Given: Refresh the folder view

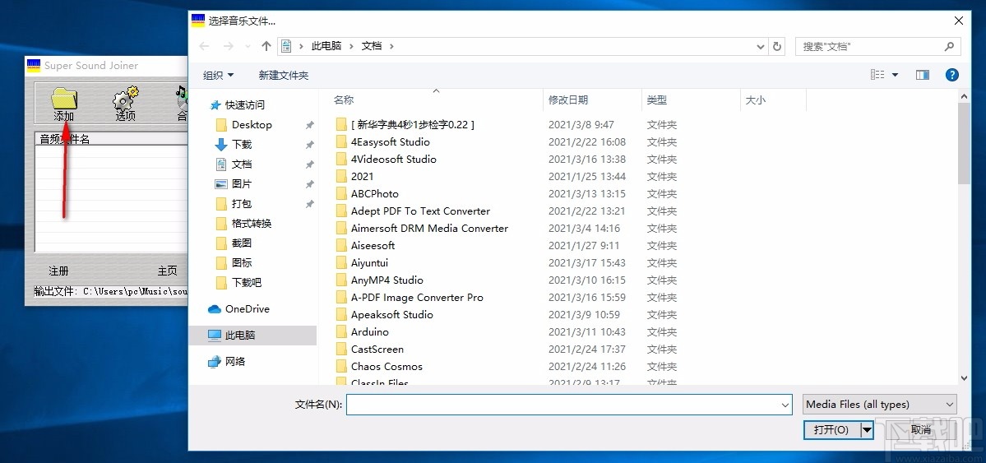Looking at the screenshot, I should (777, 47).
